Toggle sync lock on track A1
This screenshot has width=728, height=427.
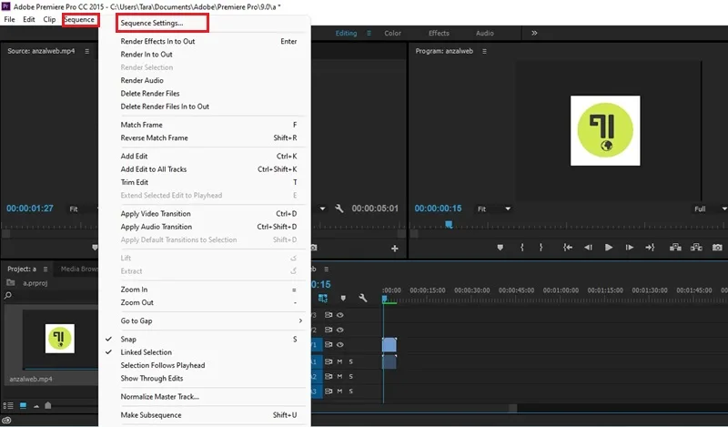pyautogui.click(x=329, y=361)
